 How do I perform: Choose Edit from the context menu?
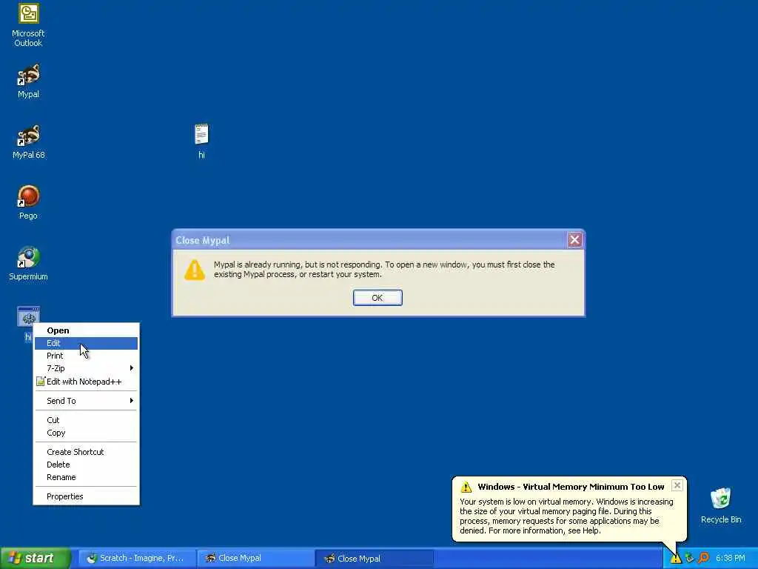(x=86, y=343)
